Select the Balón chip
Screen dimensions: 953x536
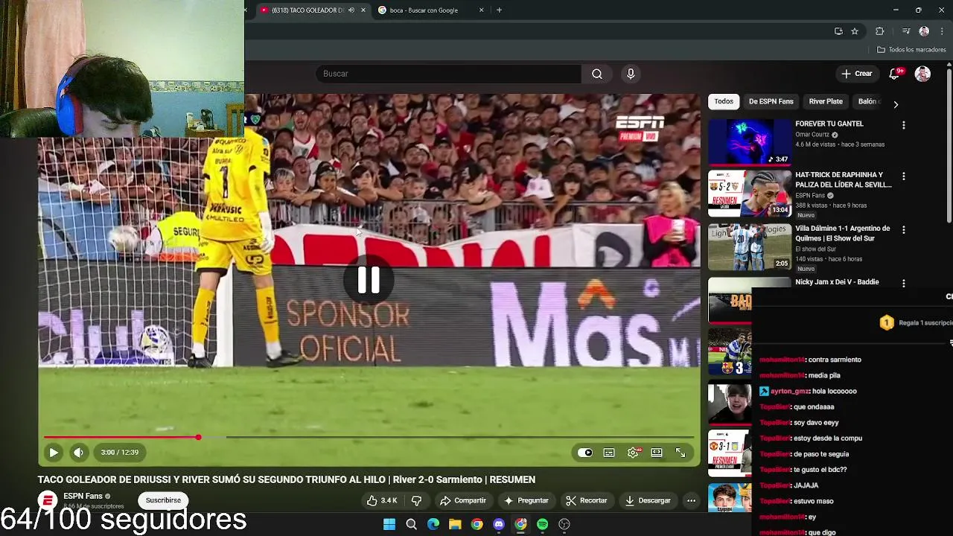coord(868,101)
